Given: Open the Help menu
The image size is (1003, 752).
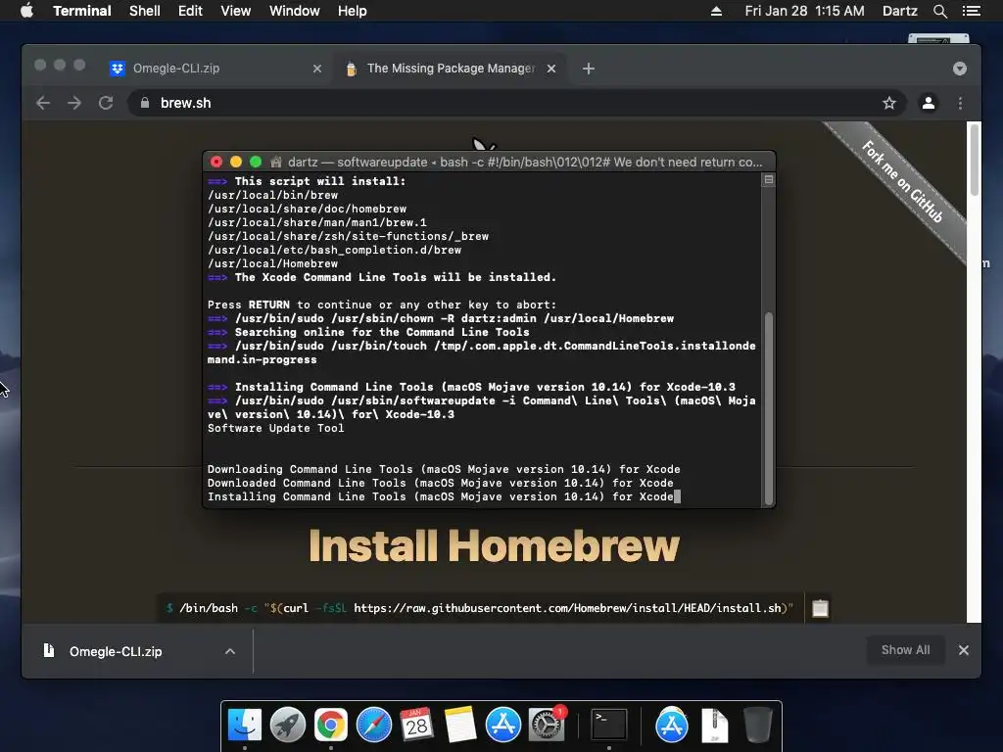Looking at the screenshot, I should click(353, 11).
